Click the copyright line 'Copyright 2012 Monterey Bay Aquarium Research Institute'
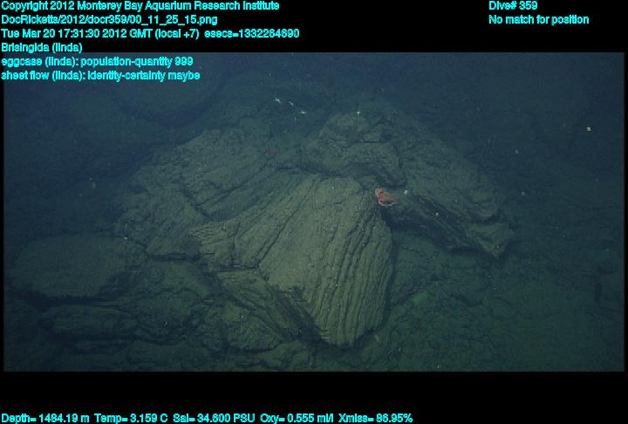 (x=140, y=6)
